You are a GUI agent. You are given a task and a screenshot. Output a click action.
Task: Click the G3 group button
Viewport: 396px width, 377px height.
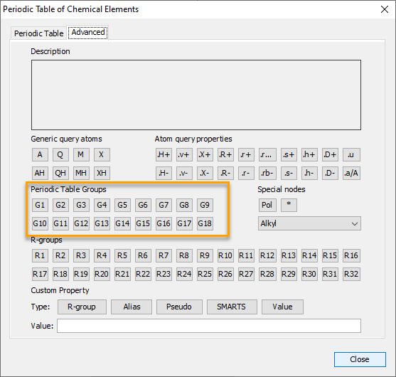point(81,205)
